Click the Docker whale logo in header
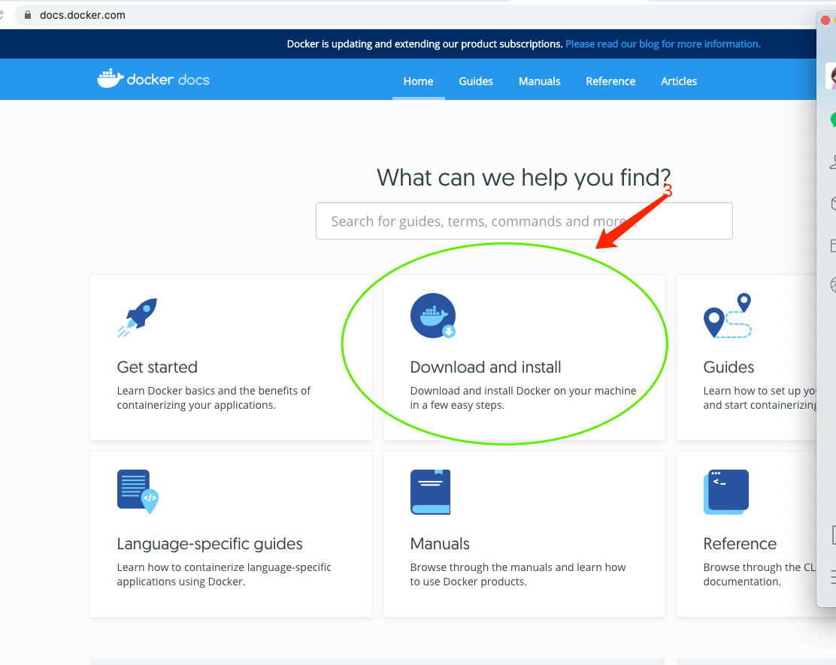 [x=111, y=78]
